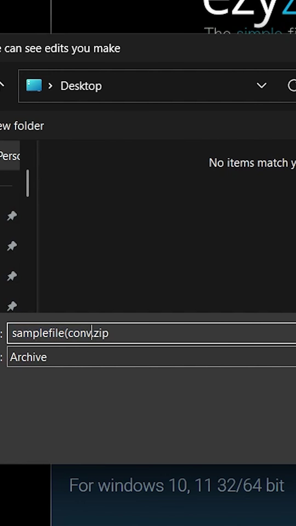Click the New folder button
The width and height of the screenshot is (296, 526).
[x=22, y=126]
